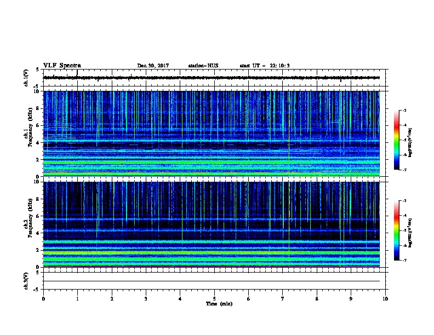
Task: Click the flat ch.3 voltage line
Action: pos(212,281)
